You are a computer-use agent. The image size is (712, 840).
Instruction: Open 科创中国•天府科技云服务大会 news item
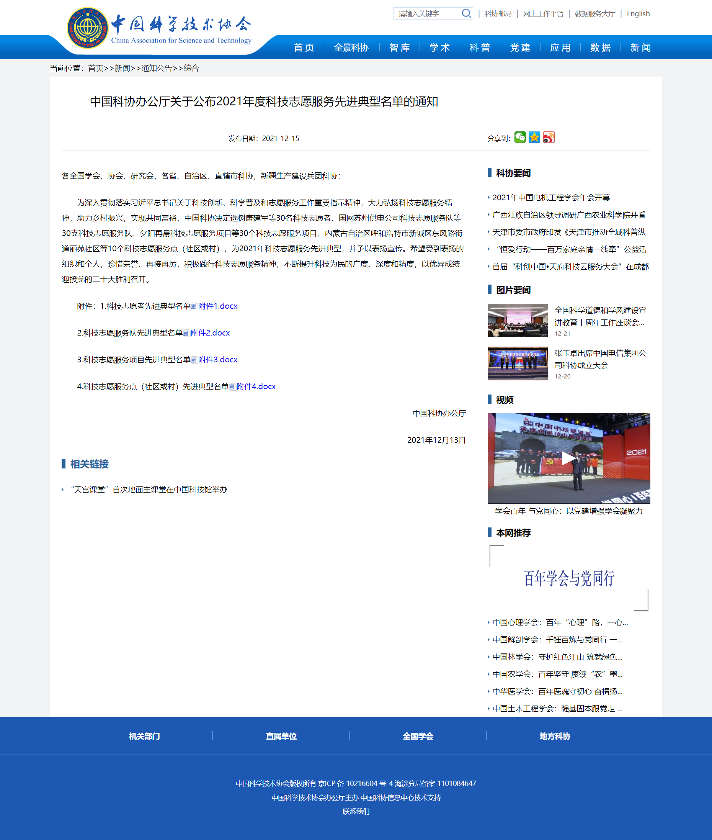(570, 267)
